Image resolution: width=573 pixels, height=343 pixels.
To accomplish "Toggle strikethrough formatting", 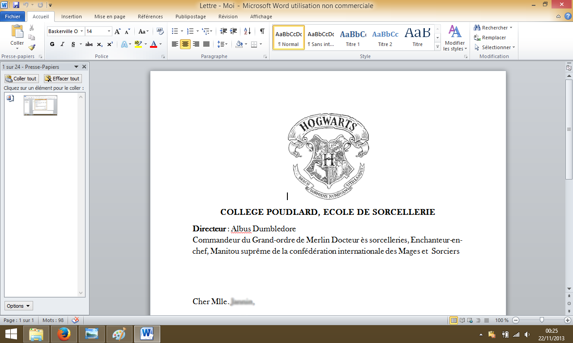I will click(x=89, y=44).
